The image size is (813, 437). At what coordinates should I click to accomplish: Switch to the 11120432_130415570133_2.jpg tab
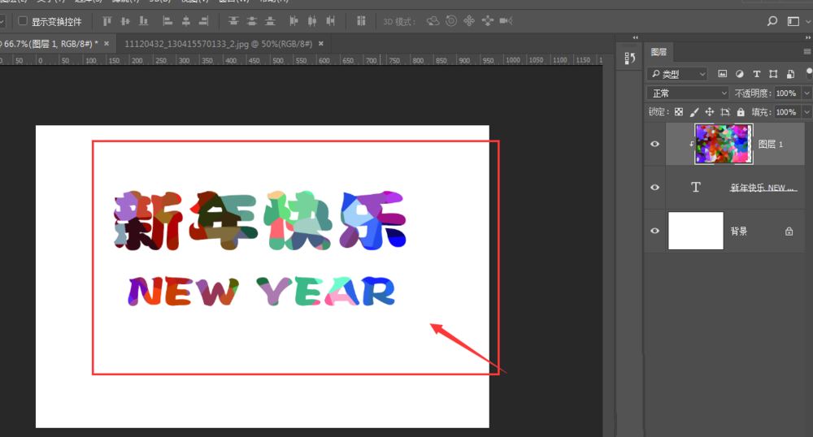click(218, 44)
